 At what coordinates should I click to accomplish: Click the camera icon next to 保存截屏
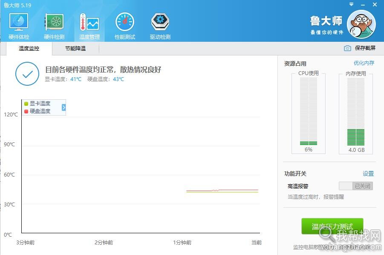tap(347, 48)
